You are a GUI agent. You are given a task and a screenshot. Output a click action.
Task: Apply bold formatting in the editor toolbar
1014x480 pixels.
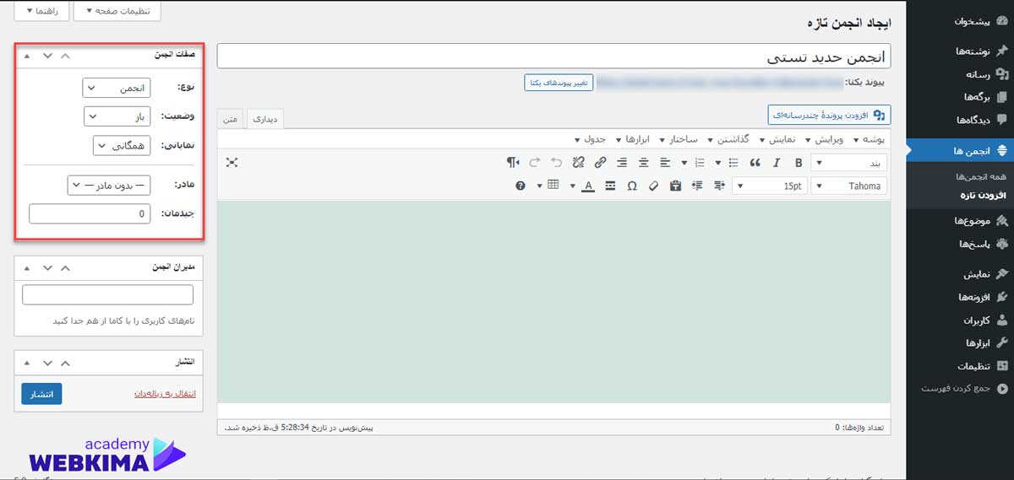click(799, 162)
